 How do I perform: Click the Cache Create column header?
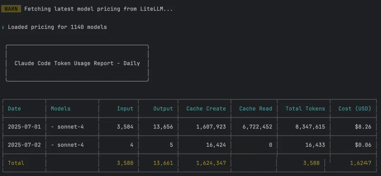click(x=206, y=109)
